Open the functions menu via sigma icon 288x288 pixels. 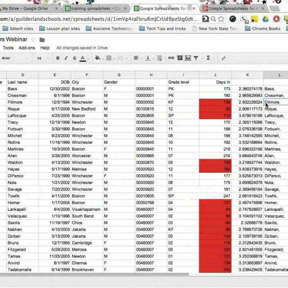tap(208, 58)
